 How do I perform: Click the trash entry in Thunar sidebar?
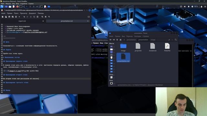[111, 58]
